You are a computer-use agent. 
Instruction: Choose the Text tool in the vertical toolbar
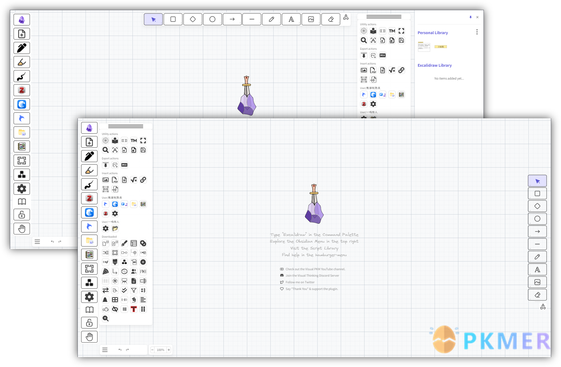(537, 269)
